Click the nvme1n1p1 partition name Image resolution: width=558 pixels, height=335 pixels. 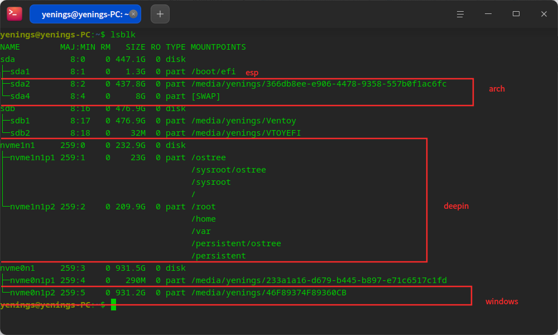tap(32, 157)
